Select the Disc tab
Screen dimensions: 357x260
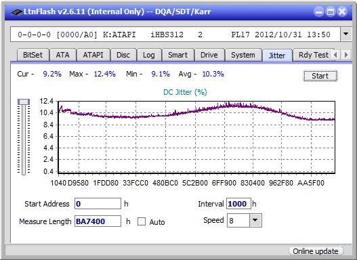click(x=123, y=55)
